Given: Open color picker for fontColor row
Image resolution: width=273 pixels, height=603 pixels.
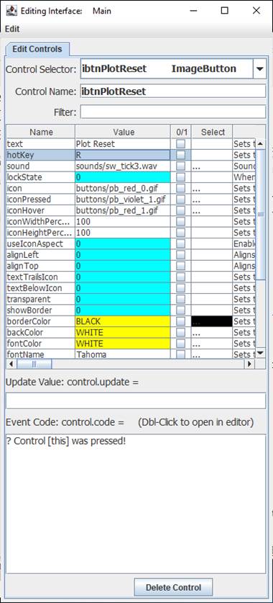Looking at the screenshot, I should [x=212, y=343].
